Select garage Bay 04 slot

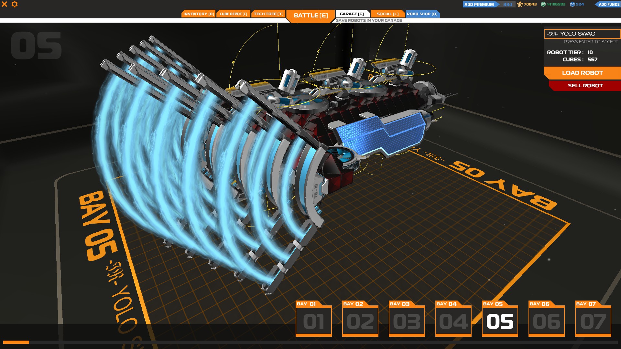coord(453,319)
